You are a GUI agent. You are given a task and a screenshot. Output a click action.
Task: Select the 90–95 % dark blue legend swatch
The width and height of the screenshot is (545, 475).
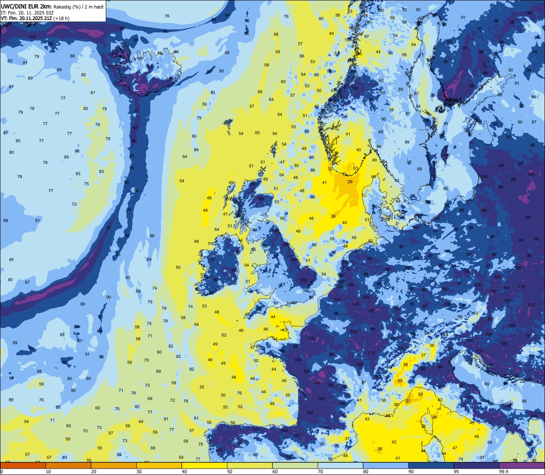pyautogui.click(x=431, y=466)
